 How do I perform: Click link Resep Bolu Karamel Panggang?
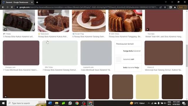click(125, 37)
